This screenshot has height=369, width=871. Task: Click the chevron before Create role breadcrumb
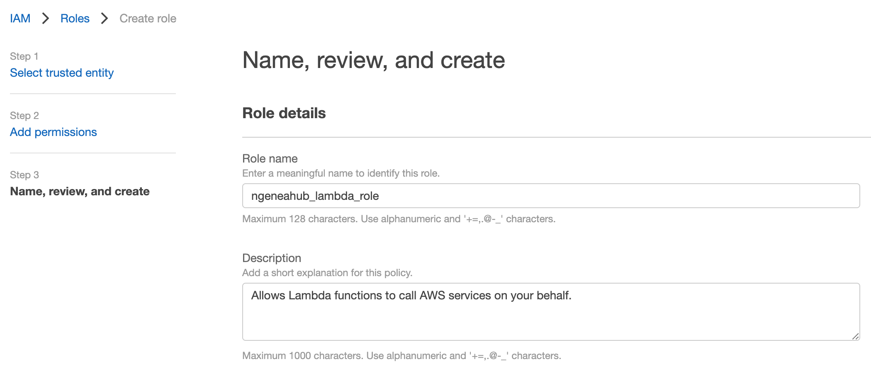tap(105, 18)
